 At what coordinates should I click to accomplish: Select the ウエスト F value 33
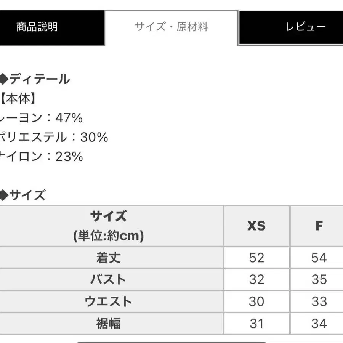click(x=319, y=301)
